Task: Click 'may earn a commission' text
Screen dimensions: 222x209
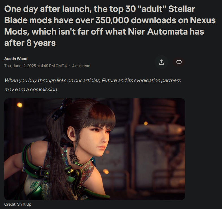Action: 31,89
